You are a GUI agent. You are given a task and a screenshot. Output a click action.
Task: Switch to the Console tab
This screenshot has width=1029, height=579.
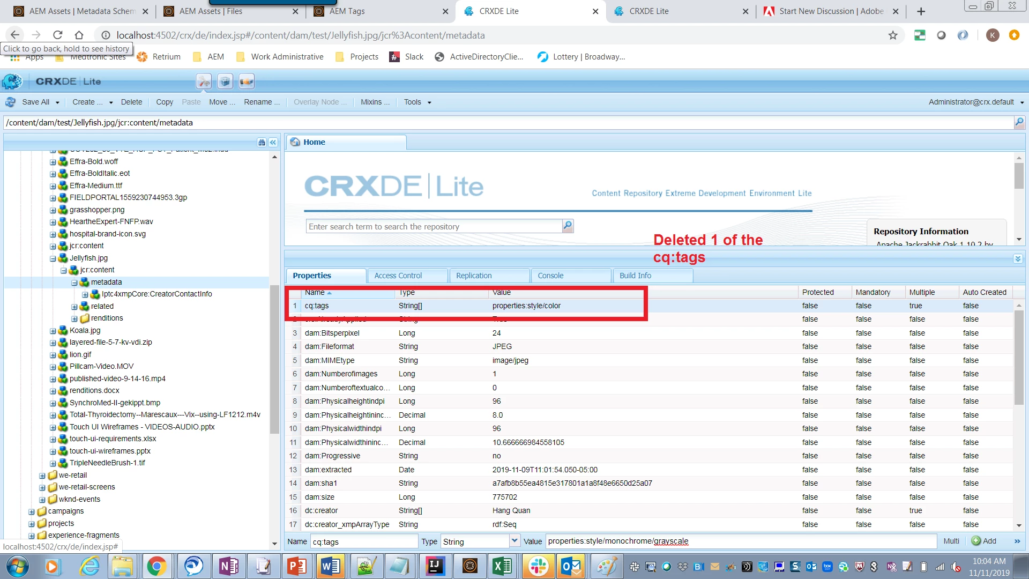click(550, 276)
